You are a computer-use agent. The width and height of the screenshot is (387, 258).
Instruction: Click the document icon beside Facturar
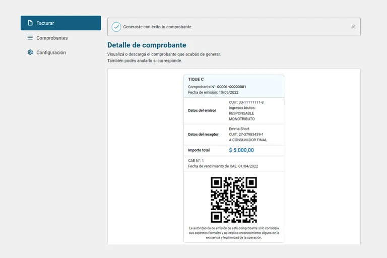(30, 23)
